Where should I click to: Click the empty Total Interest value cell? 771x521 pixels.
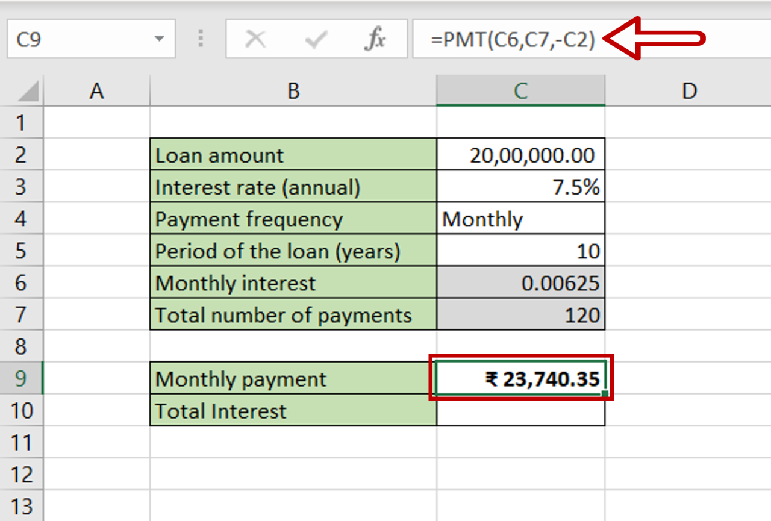(520, 410)
